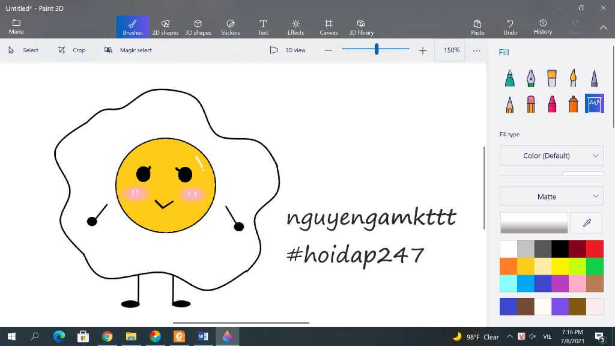Choose the bright green color swatch
The image size is (615, 346).
[x=595, y=266]
